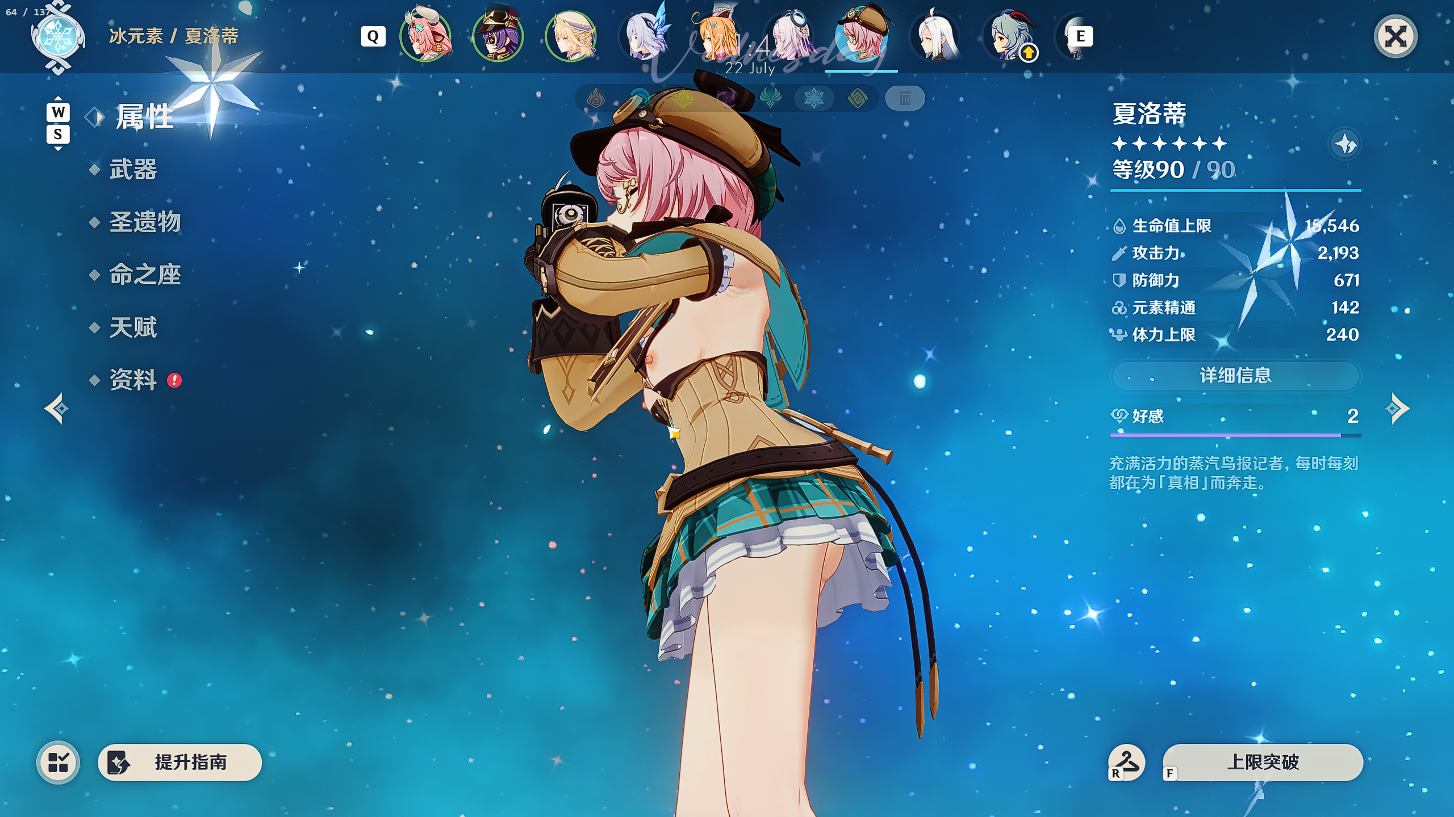Click the level experience bar under 等级90
The height and width of the screenshot is (817, 1454).
(1235, 191)
